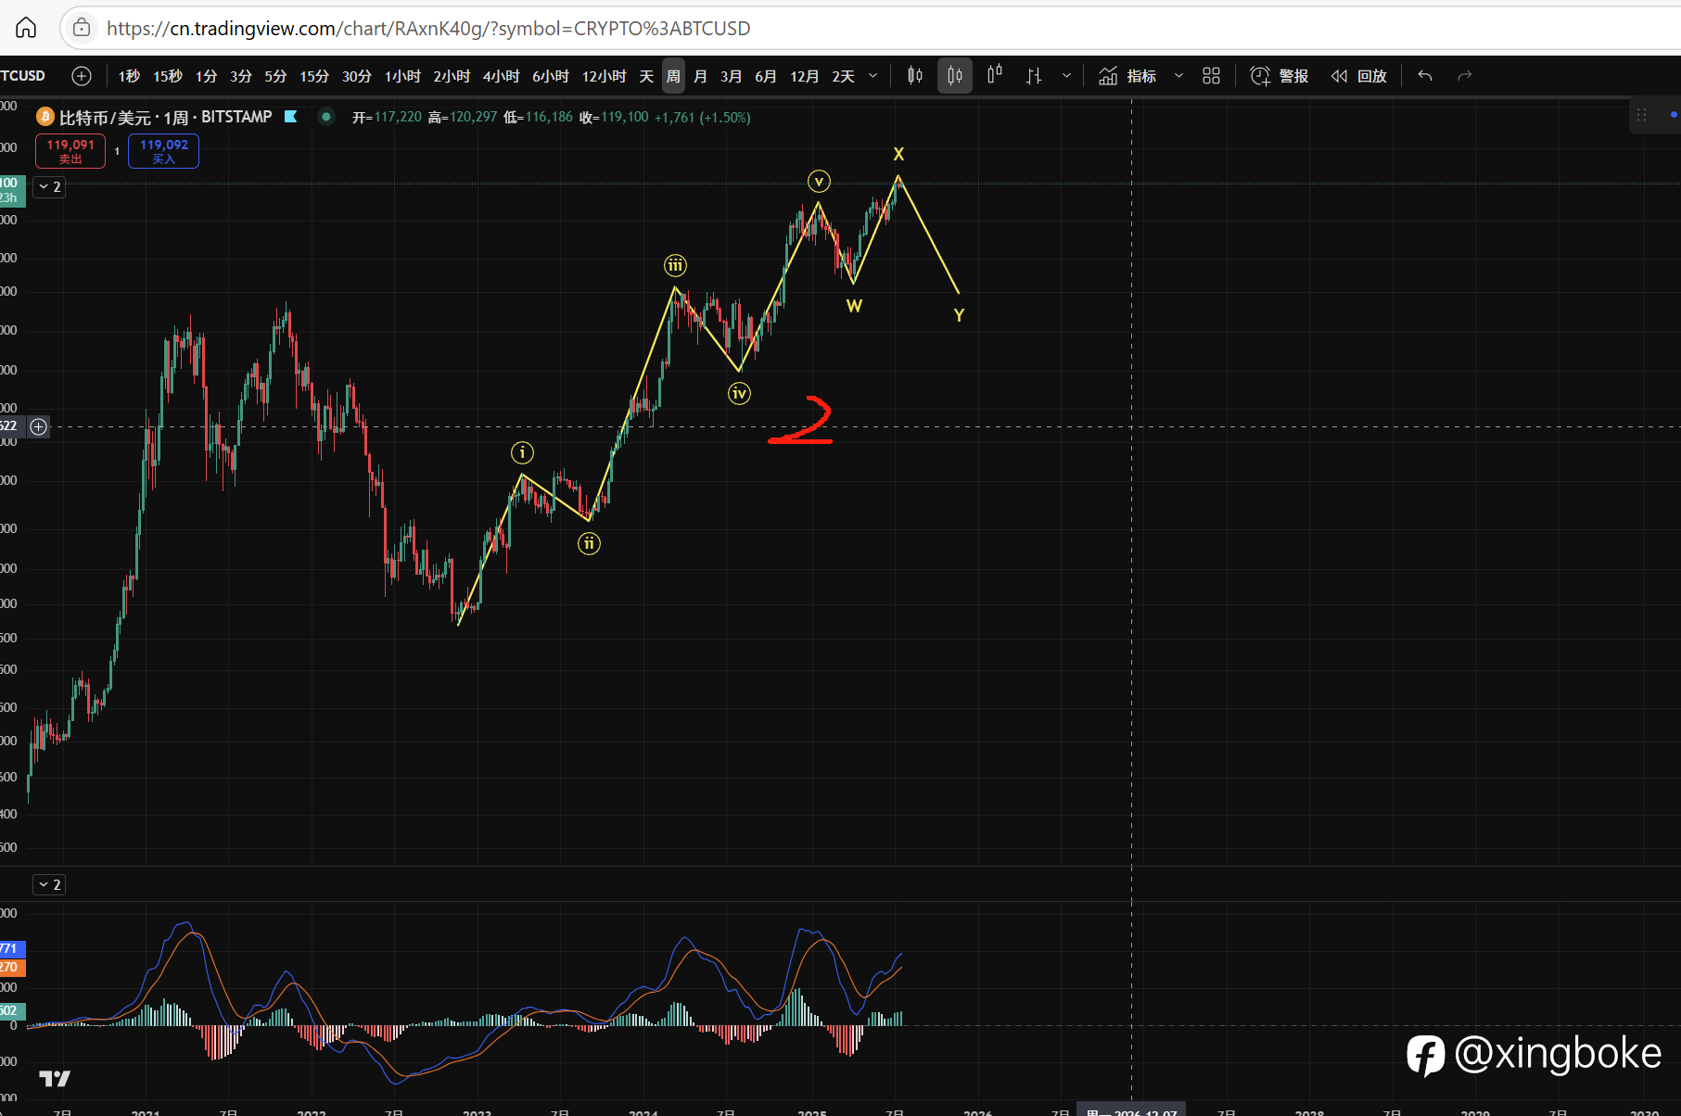Screen dimensions: 1681x1116
Task: Collapse the MACD pane legend
Action: click(49, 884)
